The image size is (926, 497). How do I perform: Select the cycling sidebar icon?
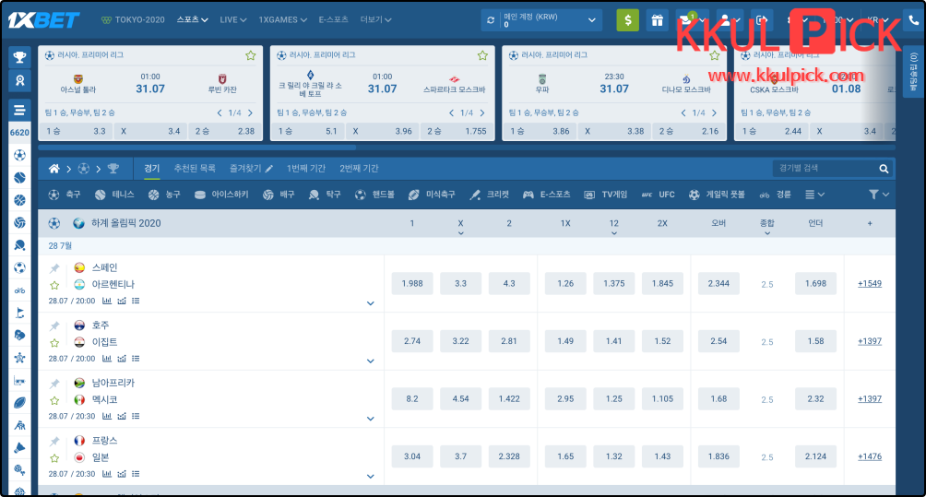click(x=19, y=290)
